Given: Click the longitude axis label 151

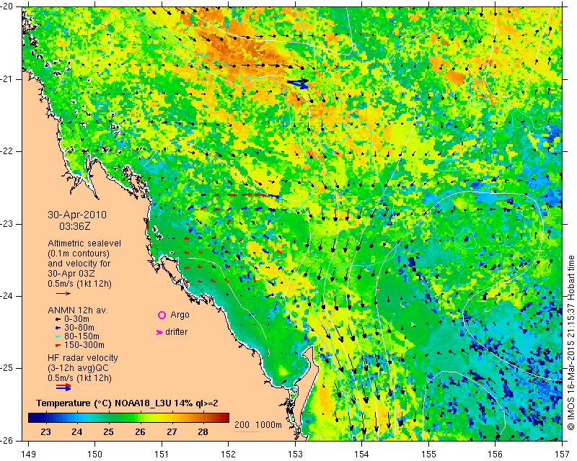Looking at the screenshot, I should point(162,455).
